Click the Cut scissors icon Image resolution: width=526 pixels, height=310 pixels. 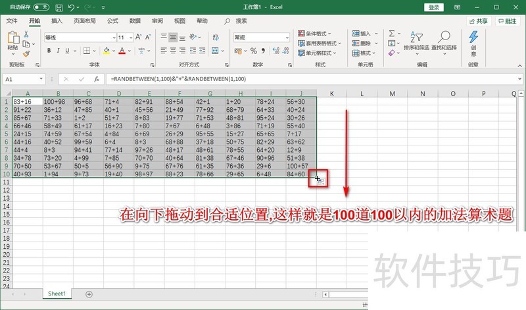(26, 34)
